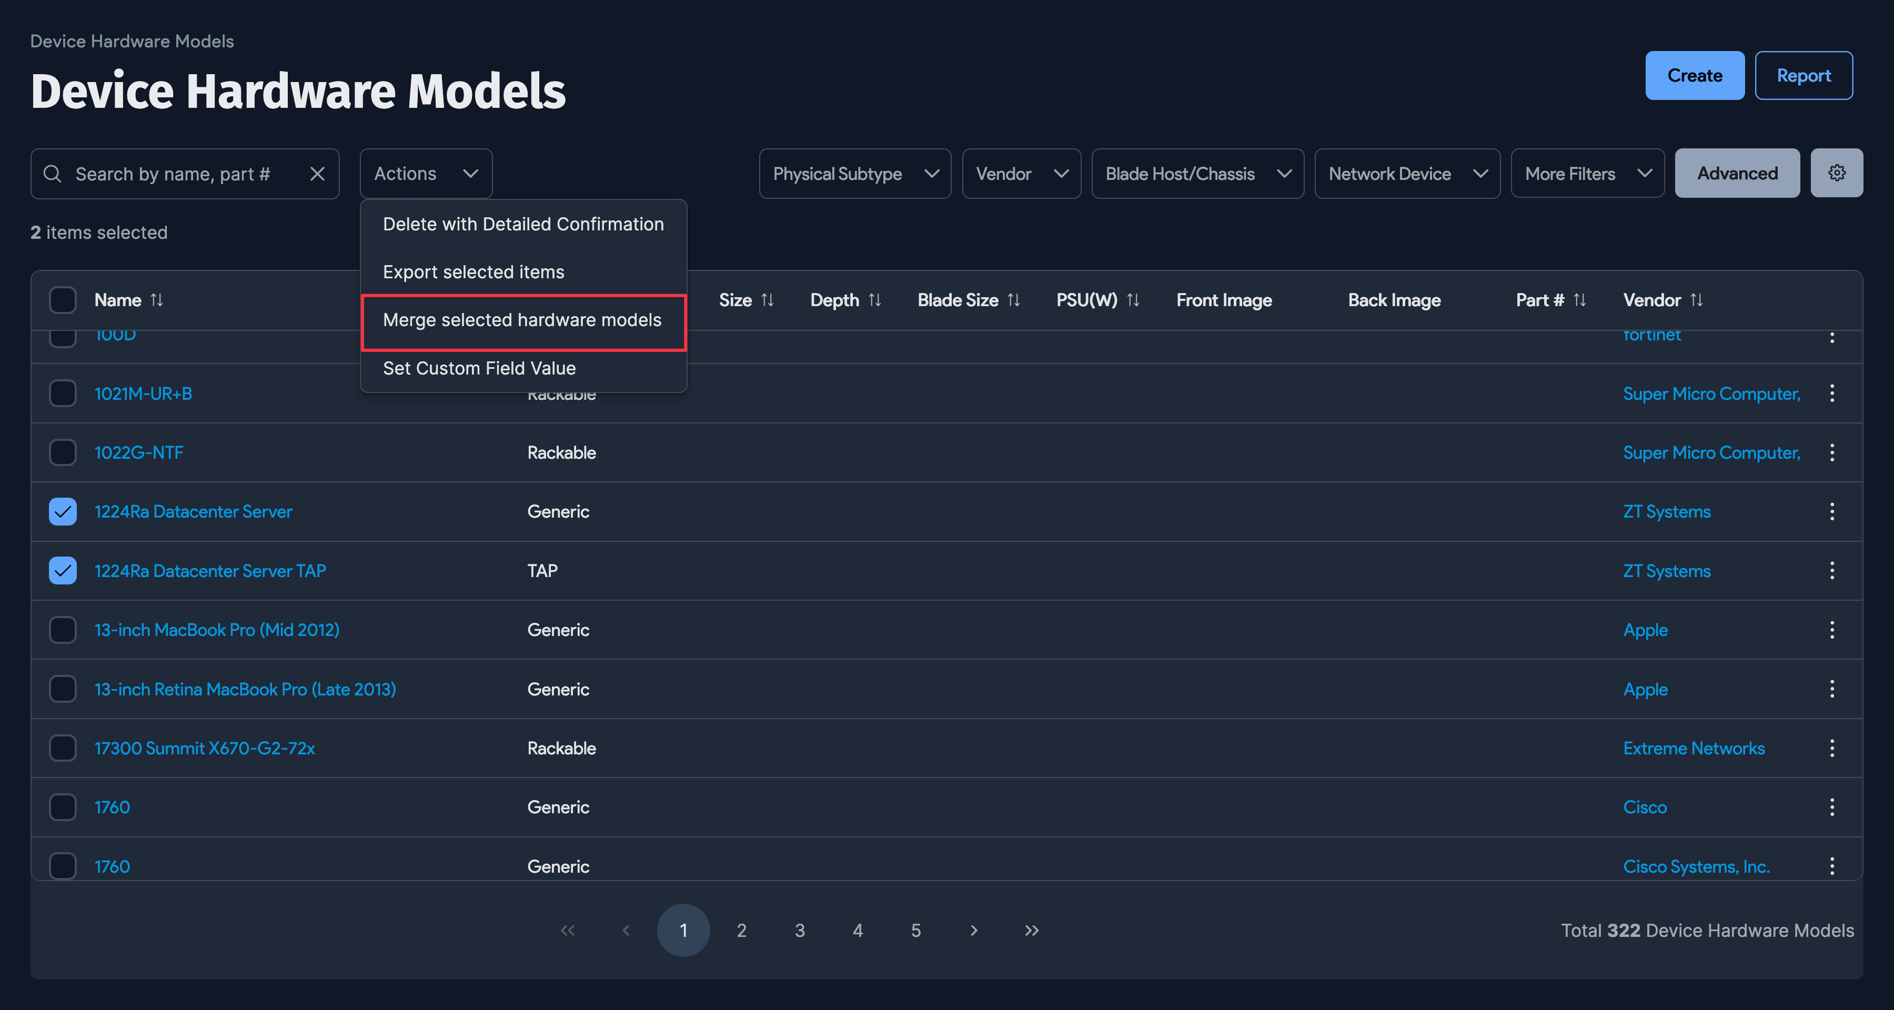Select Export selected items from Actions menu
This screenshot has width=1894, height=1010.
[x=473, y=271]
